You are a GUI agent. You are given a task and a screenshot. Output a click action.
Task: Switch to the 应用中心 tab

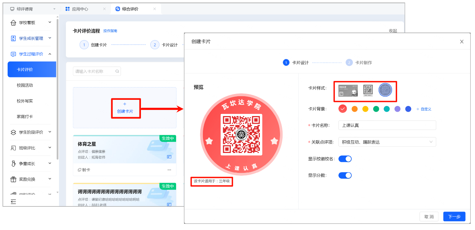(x=86, y=9)
